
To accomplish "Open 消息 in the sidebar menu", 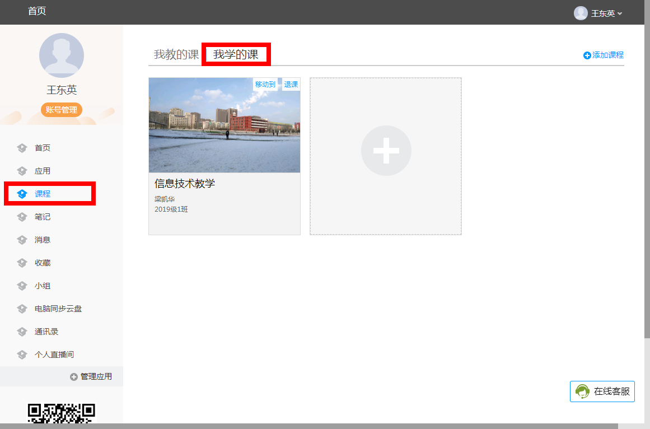I will 43,240.
